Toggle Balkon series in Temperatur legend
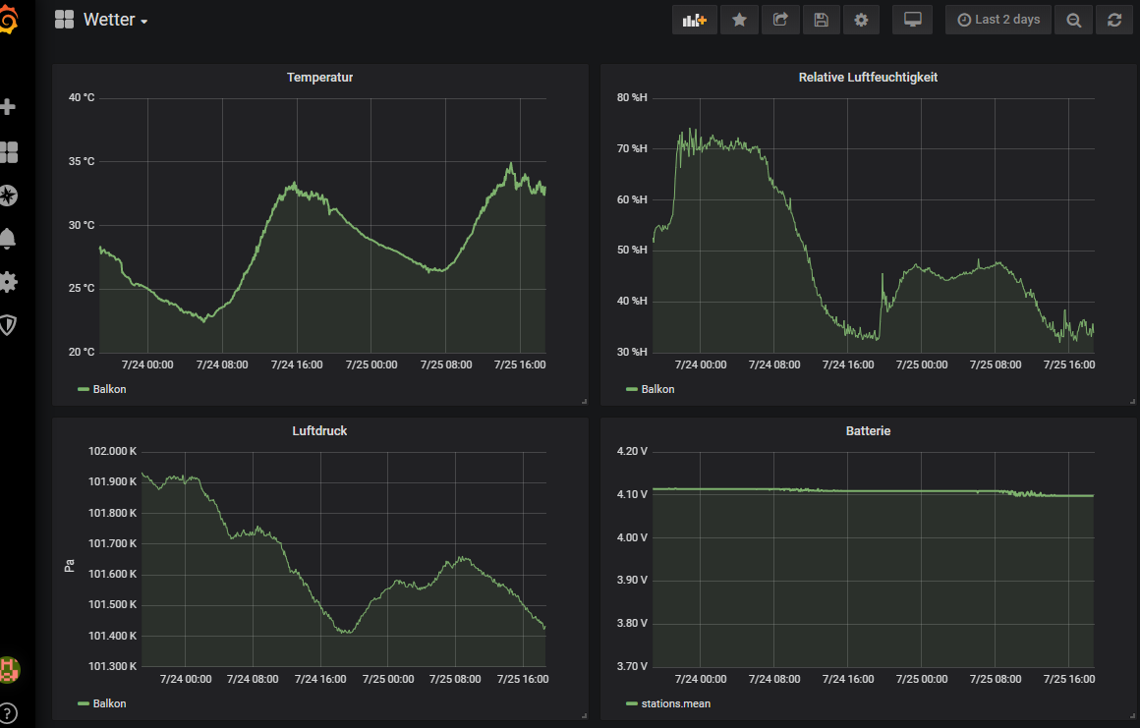This screenshot has height=728, width=1140. point(110,389)
